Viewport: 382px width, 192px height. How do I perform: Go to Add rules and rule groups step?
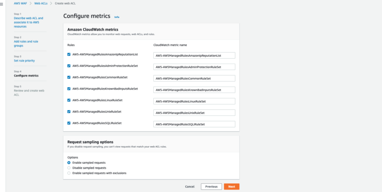(26, 44)
